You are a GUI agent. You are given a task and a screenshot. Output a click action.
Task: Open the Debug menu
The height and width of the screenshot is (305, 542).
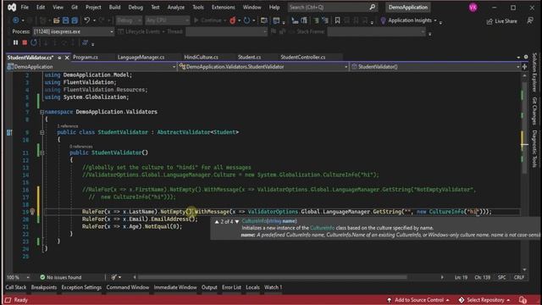pyautogui.click(x=135, y=8)
